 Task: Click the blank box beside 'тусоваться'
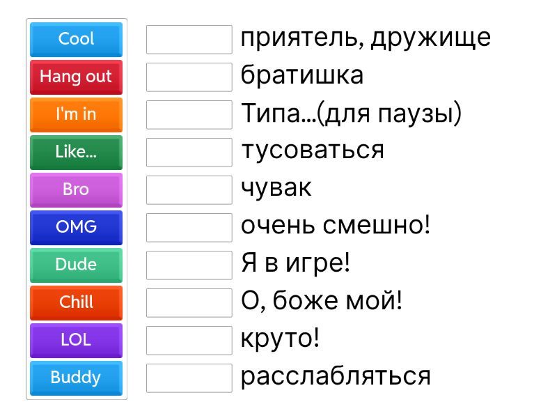189,153
